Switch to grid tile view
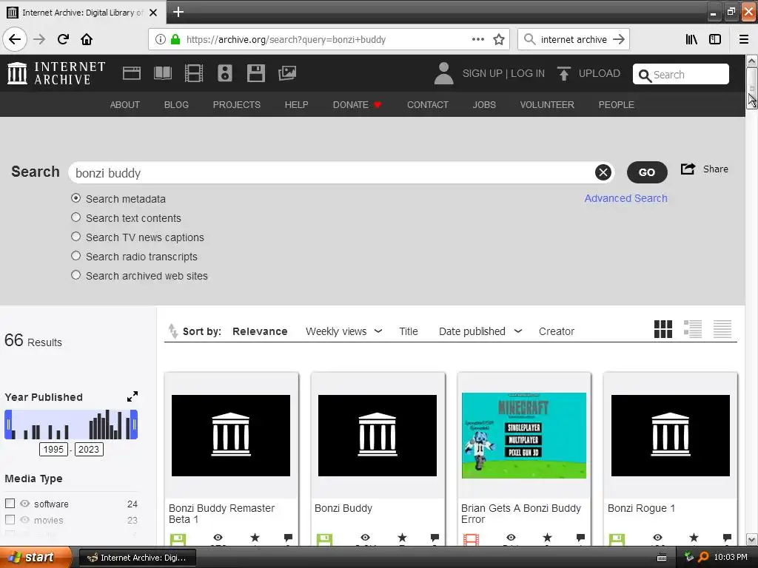The image size is (758, 568). (x=663, y=329)
